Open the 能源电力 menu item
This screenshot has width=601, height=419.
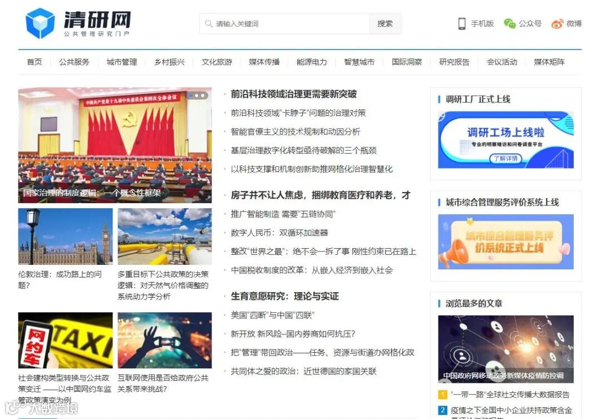312,62
